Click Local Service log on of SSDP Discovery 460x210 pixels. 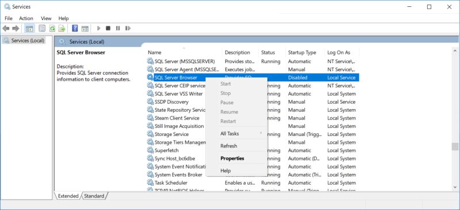[341, 102]
